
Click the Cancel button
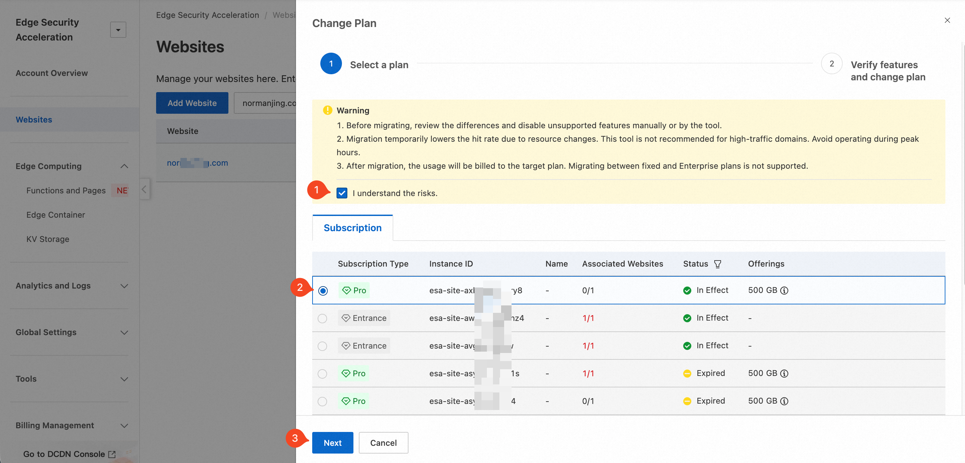383,443
